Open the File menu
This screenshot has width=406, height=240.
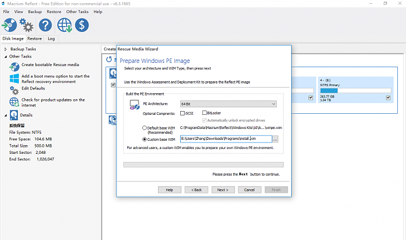coord(6,12)
